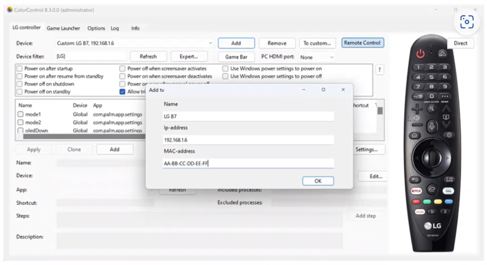487x265 pixels.
Task: Click the green color key on remote
Action: pos(427,202)
